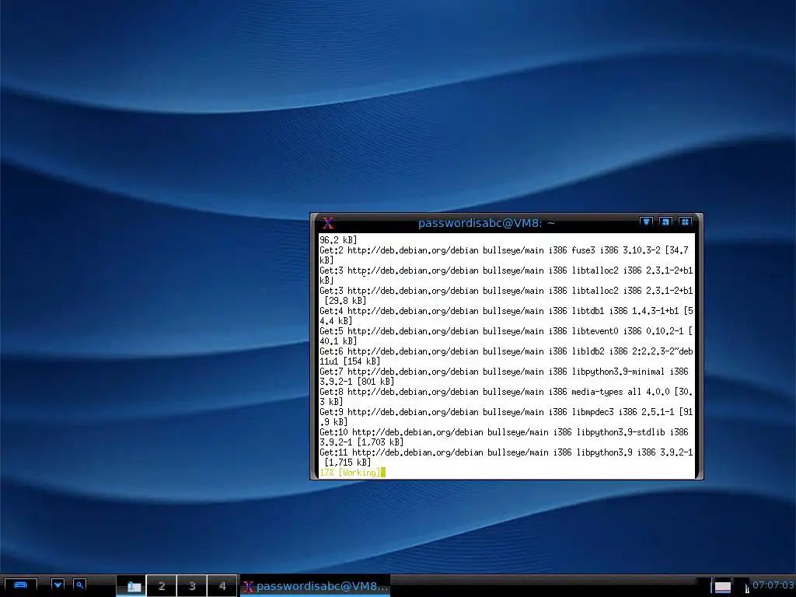
Task: Open the main menu button in the taskbar
Action: point(20,585)
